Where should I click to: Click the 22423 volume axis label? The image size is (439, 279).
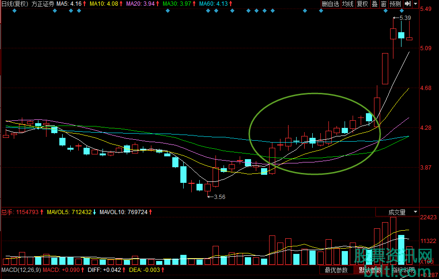[429, 217]
